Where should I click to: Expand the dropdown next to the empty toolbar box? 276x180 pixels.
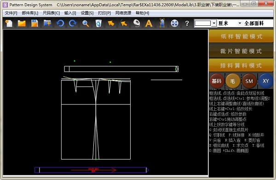click(x=214, y=23)
